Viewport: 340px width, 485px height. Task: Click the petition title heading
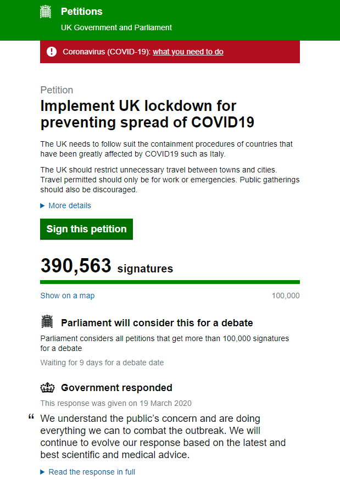pyautogui.click(x=147, y=113)
